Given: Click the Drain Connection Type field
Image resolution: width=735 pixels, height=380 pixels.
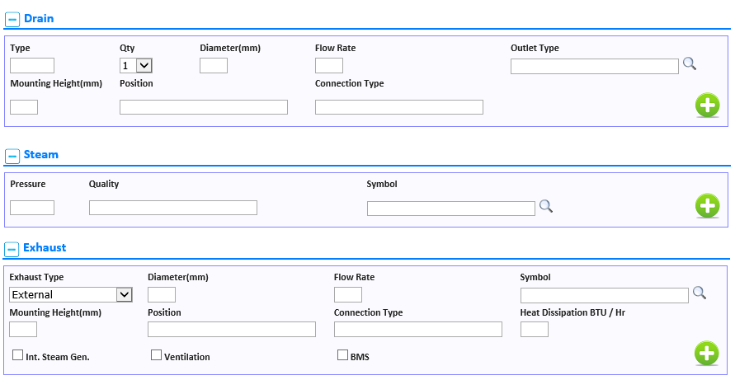Looking at the screenshot, I should tap(399, 107).
